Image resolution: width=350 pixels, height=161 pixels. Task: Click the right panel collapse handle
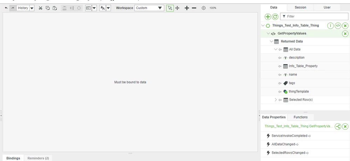[259, 116]
